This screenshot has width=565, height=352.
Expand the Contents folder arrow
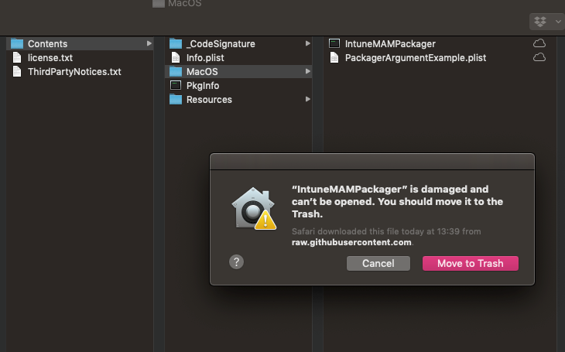149,43
